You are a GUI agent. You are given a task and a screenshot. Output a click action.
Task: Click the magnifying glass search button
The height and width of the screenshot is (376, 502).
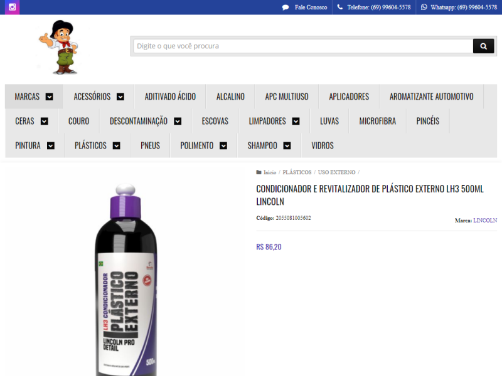pos(483,46)
